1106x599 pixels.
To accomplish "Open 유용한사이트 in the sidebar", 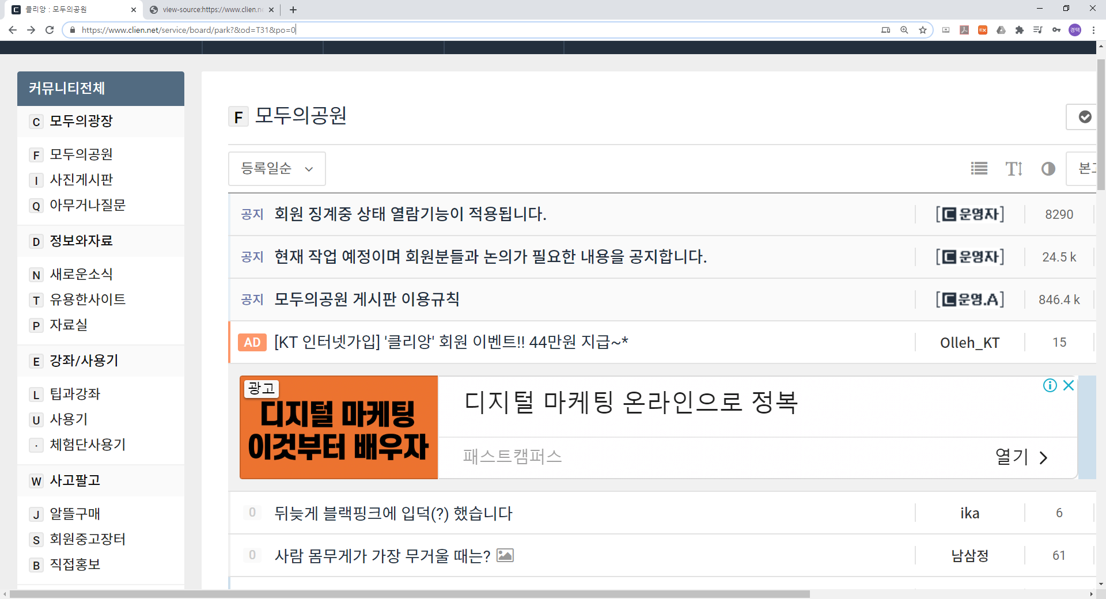I will 88,299.
